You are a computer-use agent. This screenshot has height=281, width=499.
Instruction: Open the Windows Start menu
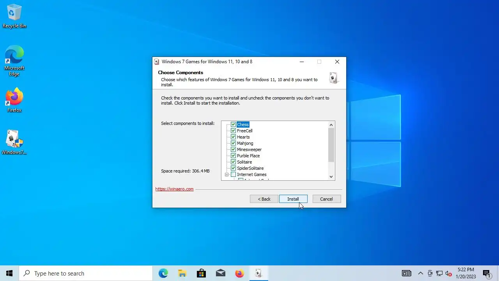tap(9, 273)
